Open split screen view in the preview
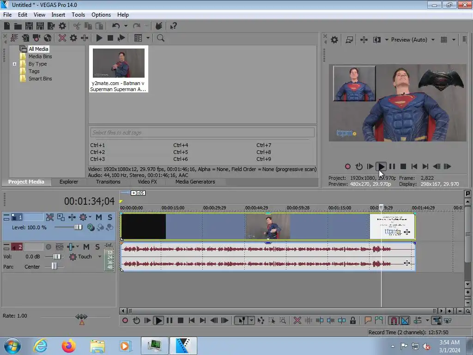Viewport: 473px width, 355px height. pyautogui.click(x=377, y=40)
